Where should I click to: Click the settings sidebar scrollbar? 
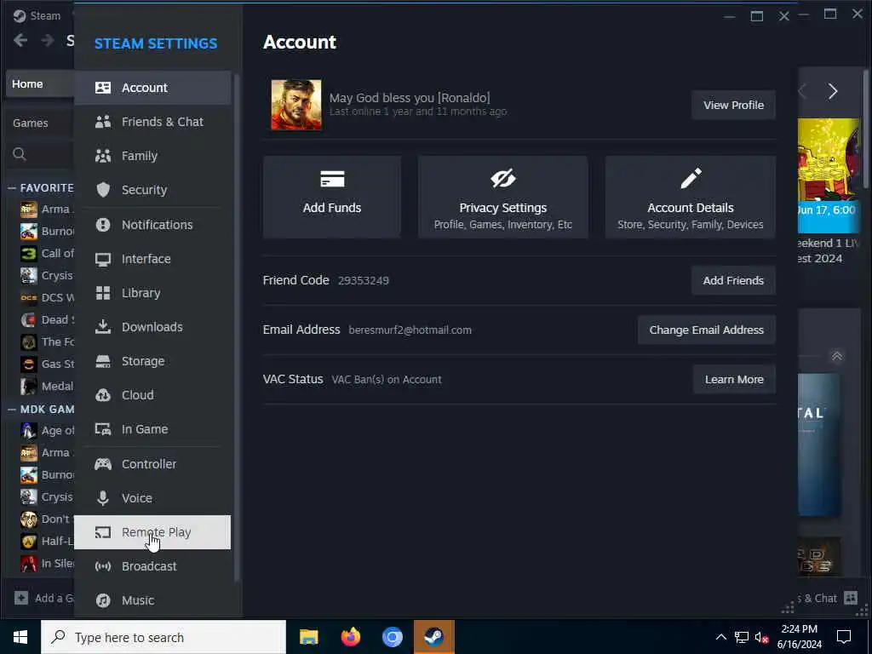click(x=237, y=328)
